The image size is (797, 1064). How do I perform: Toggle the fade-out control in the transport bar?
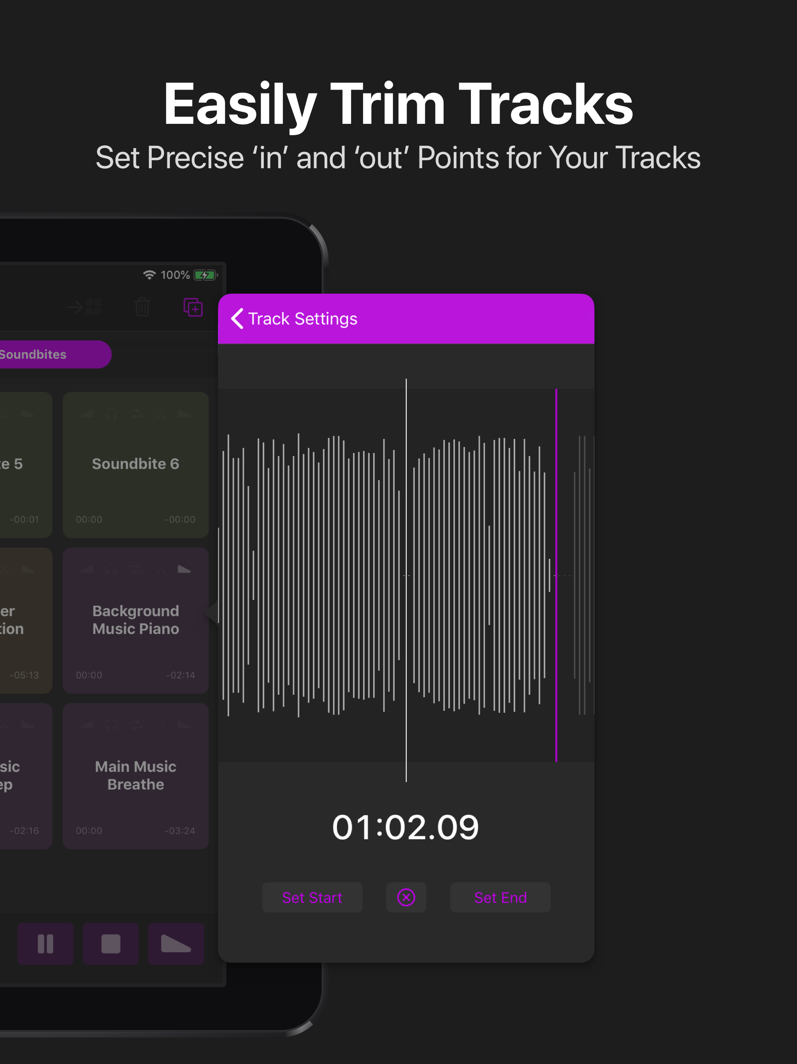(176, 943)
